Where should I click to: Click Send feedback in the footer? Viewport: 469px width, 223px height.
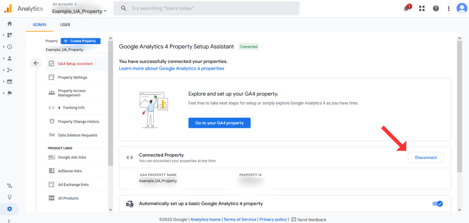309,220
